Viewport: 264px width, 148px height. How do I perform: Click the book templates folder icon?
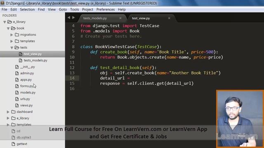(x=17, y=41)
